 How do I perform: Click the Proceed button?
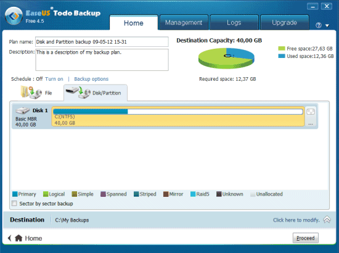[x=305, y=238]
